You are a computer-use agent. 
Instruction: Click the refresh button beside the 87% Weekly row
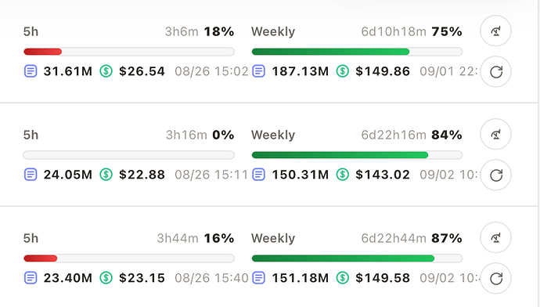tap(495, 278)
